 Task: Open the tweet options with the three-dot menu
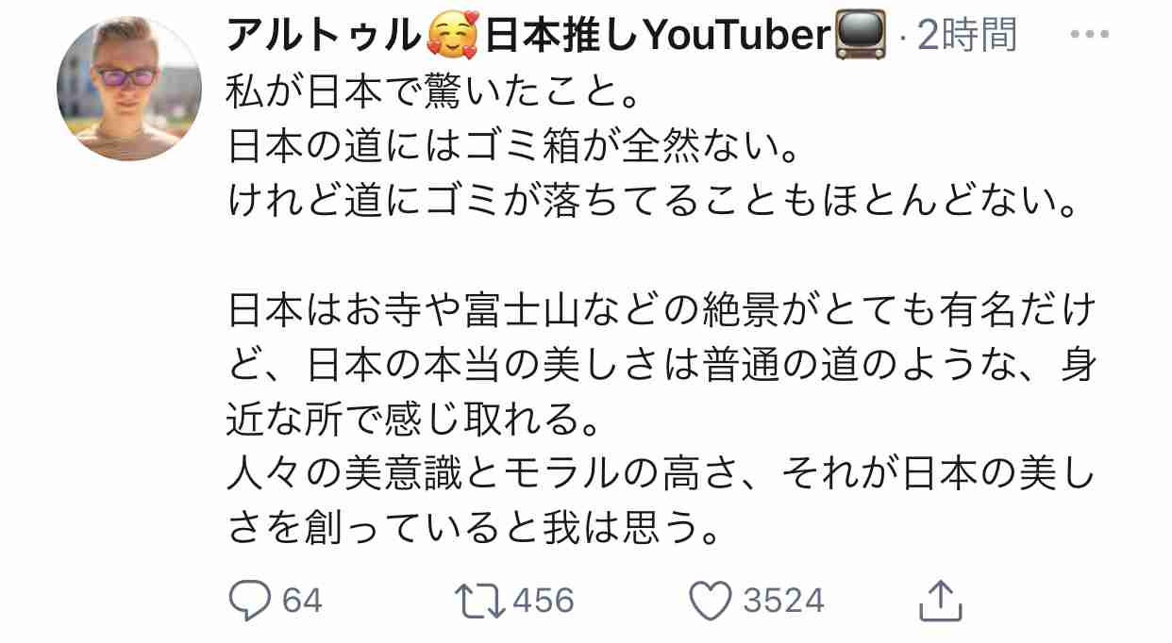tap(1093, 36)
